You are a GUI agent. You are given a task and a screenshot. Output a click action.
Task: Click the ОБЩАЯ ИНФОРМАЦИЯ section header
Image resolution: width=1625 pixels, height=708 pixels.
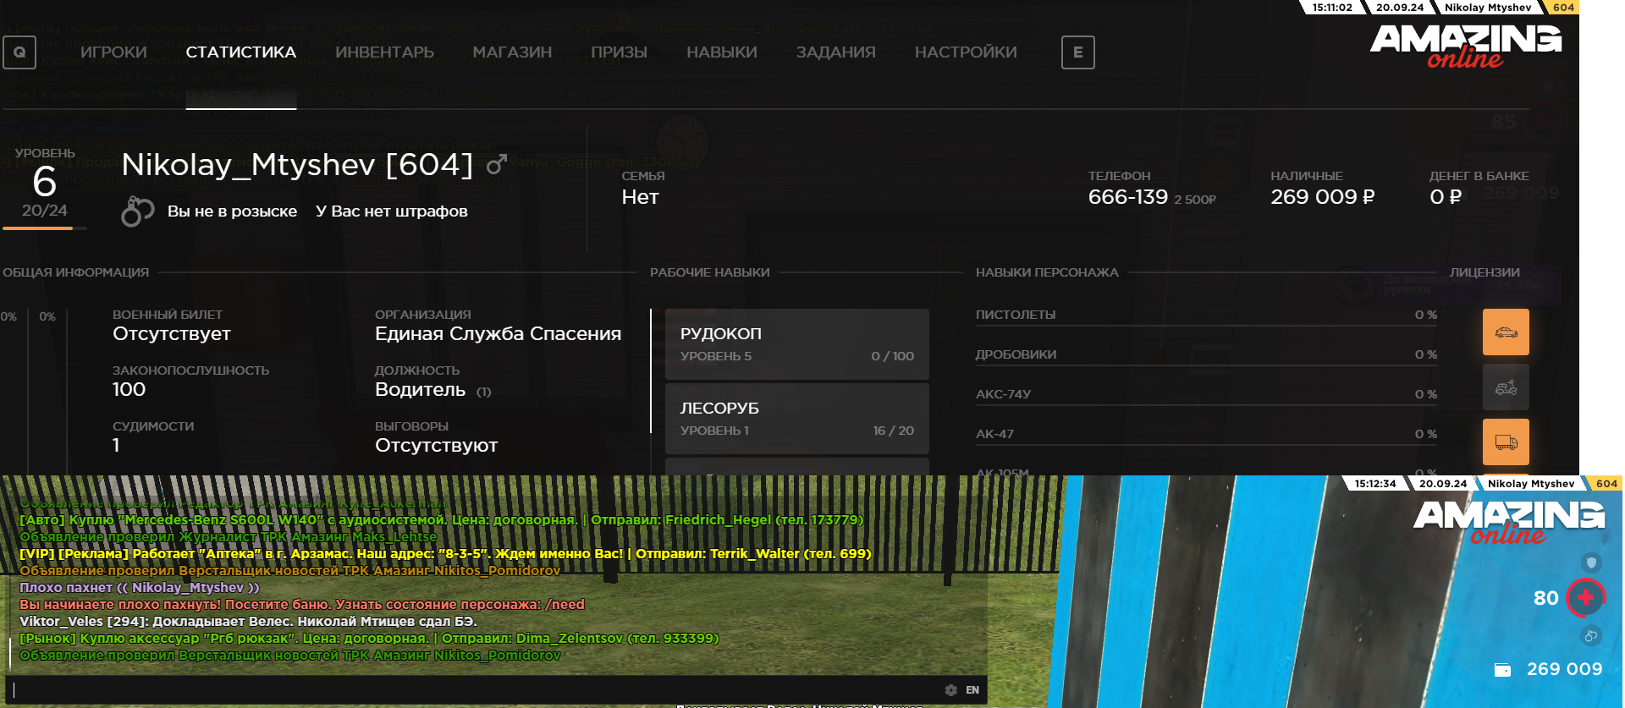point(75,272)
